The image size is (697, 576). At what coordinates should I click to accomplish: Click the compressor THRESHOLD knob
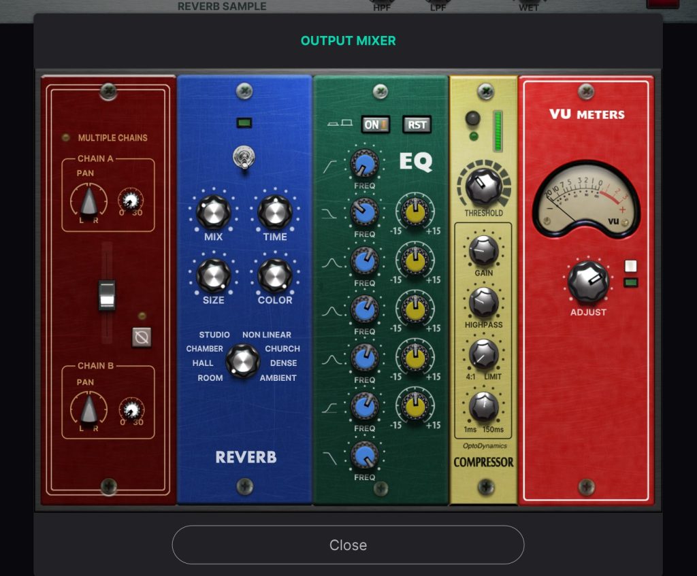(483, 186)
